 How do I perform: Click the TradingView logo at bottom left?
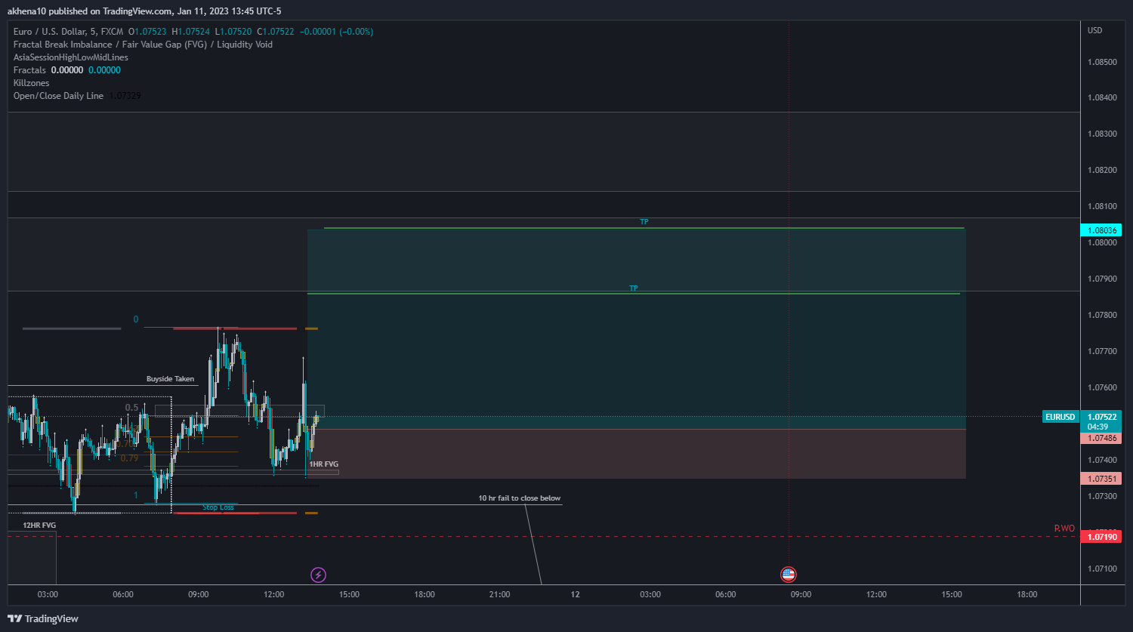pyautogui.click(x=43, y=618)
